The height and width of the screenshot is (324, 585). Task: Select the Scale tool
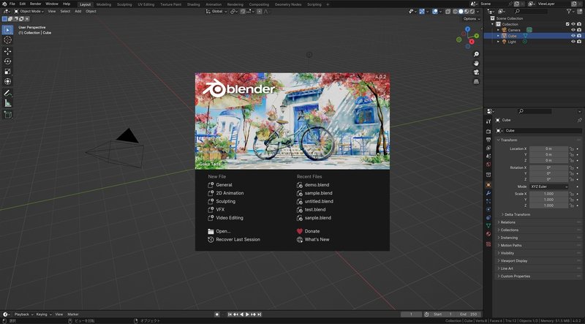7,71
